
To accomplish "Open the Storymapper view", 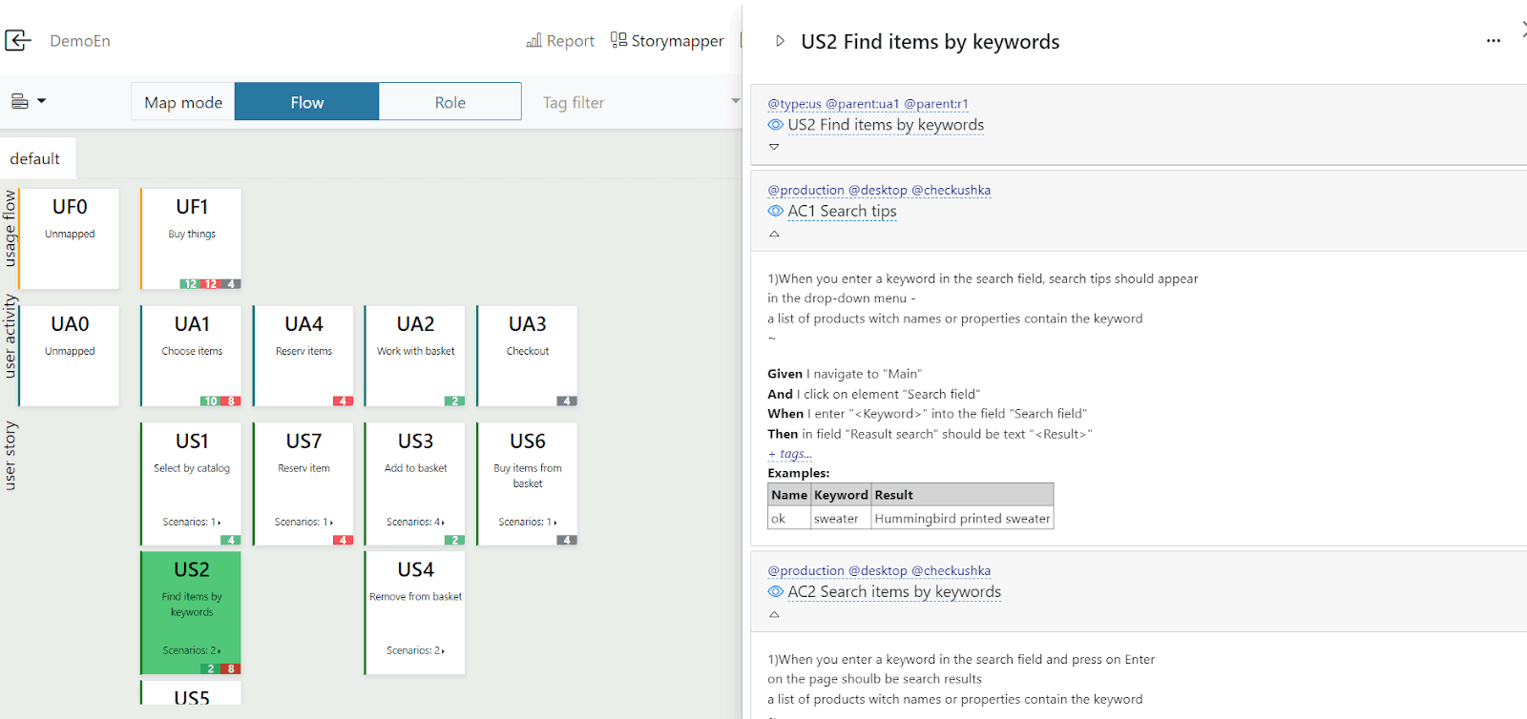I will coord(667,40).
